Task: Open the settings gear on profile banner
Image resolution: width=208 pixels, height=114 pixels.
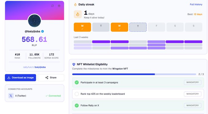Action: [x=59, y=6]
